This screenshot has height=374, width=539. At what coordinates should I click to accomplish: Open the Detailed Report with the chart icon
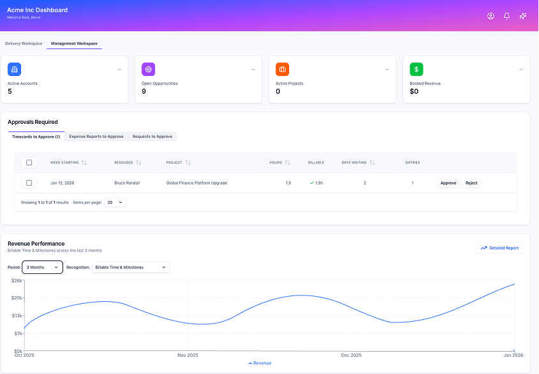pyautogui.click(x=499, y=248)
